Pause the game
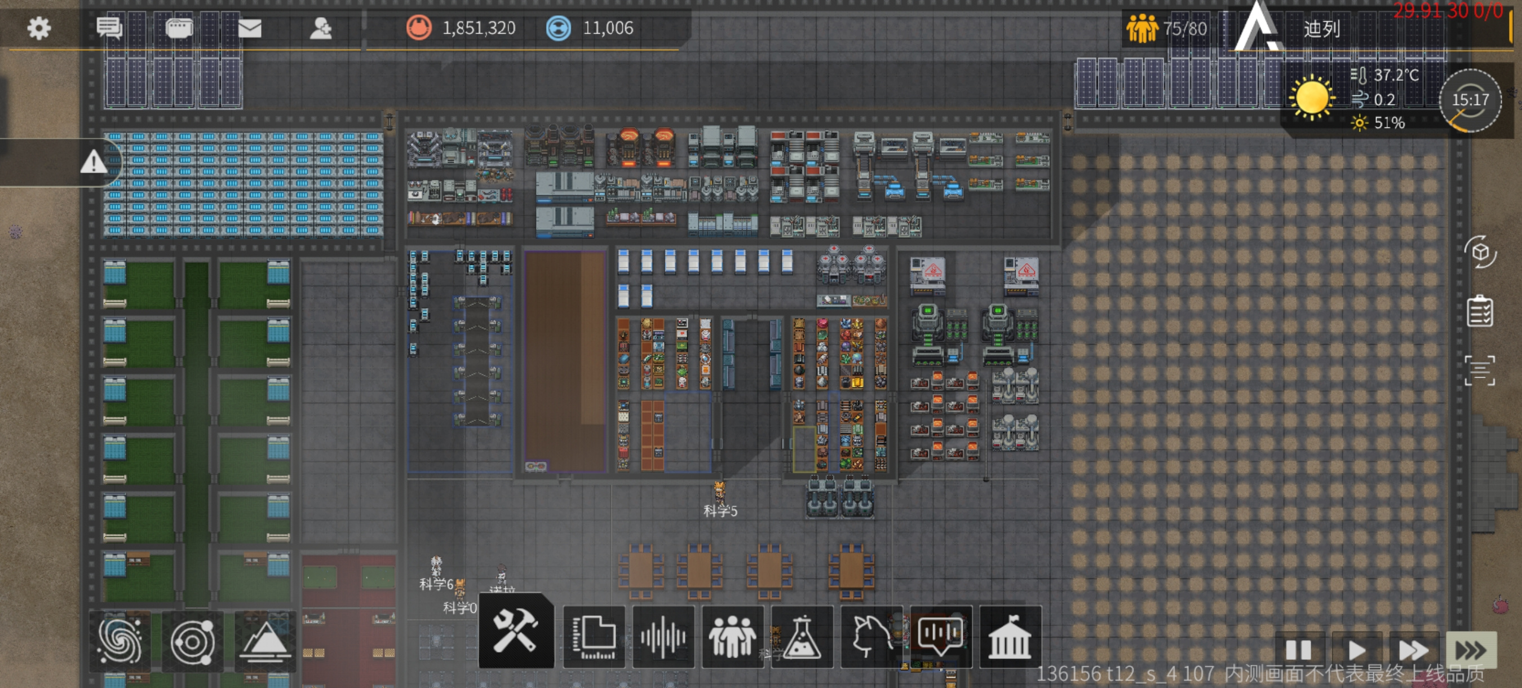 1299,650
